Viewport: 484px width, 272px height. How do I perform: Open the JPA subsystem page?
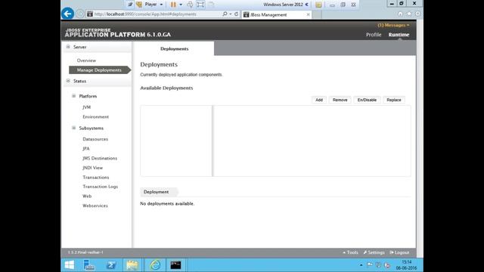pos(86,149)
